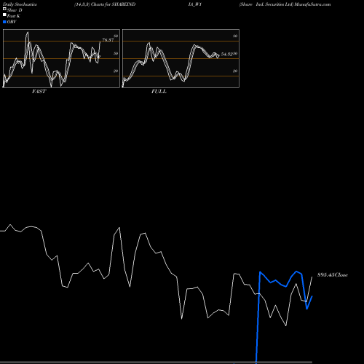
Task: Select the 'Daily Stochastics' title text
Action: (20, 4)
